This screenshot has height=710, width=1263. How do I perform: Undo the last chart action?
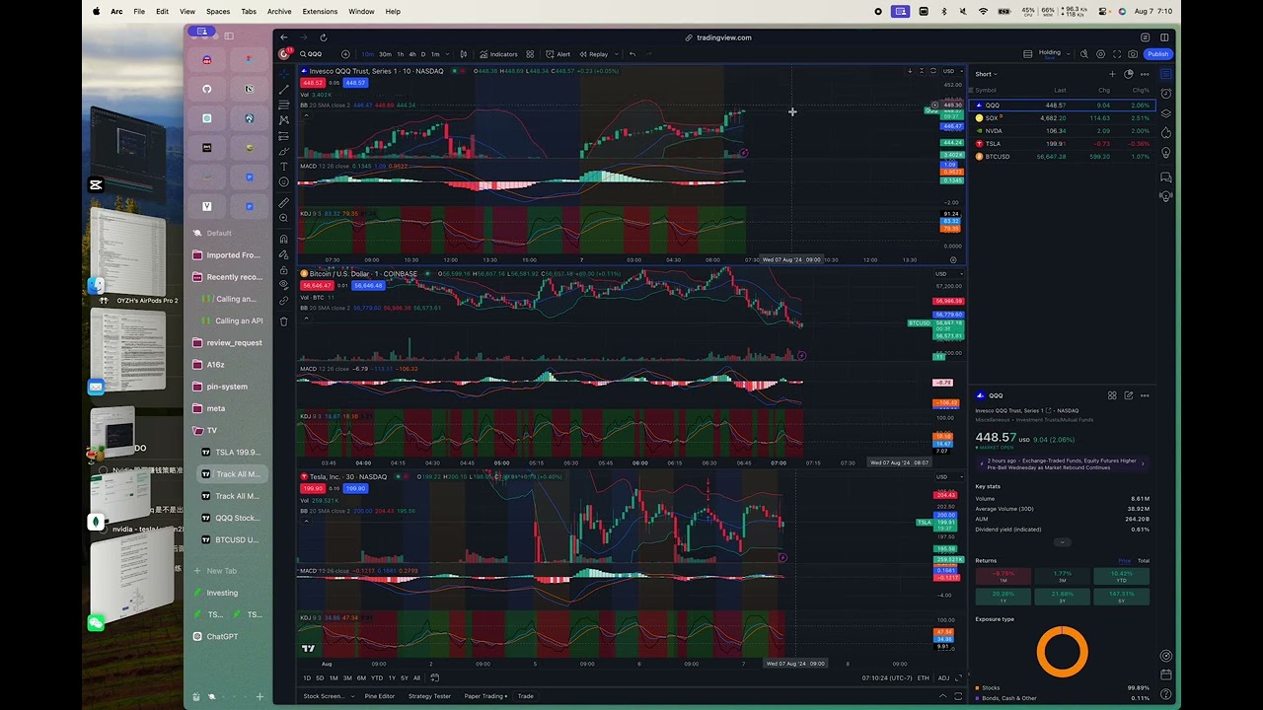(632, 54)
